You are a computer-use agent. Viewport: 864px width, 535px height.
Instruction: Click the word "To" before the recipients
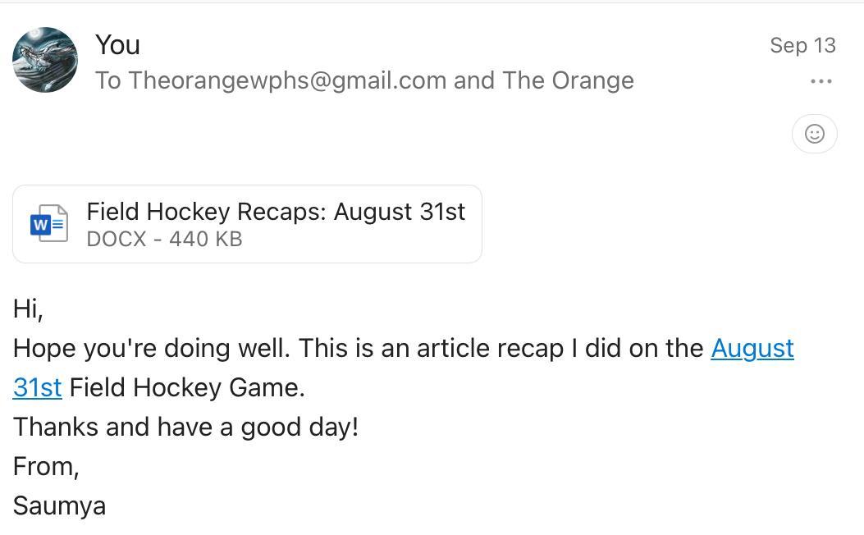point(107,80)
